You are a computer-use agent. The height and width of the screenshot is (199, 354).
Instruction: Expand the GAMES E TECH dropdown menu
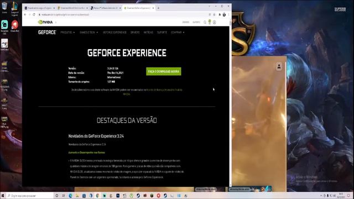pos(88,33)
